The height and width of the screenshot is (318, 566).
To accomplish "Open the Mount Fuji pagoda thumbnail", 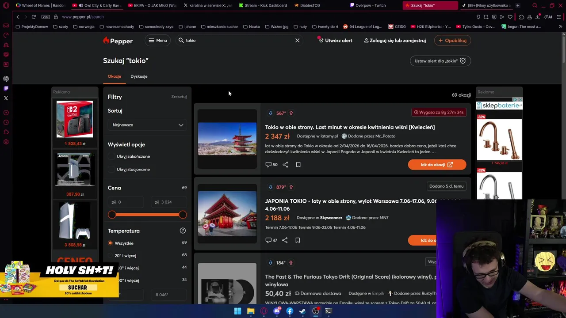I will pos(227,139).
